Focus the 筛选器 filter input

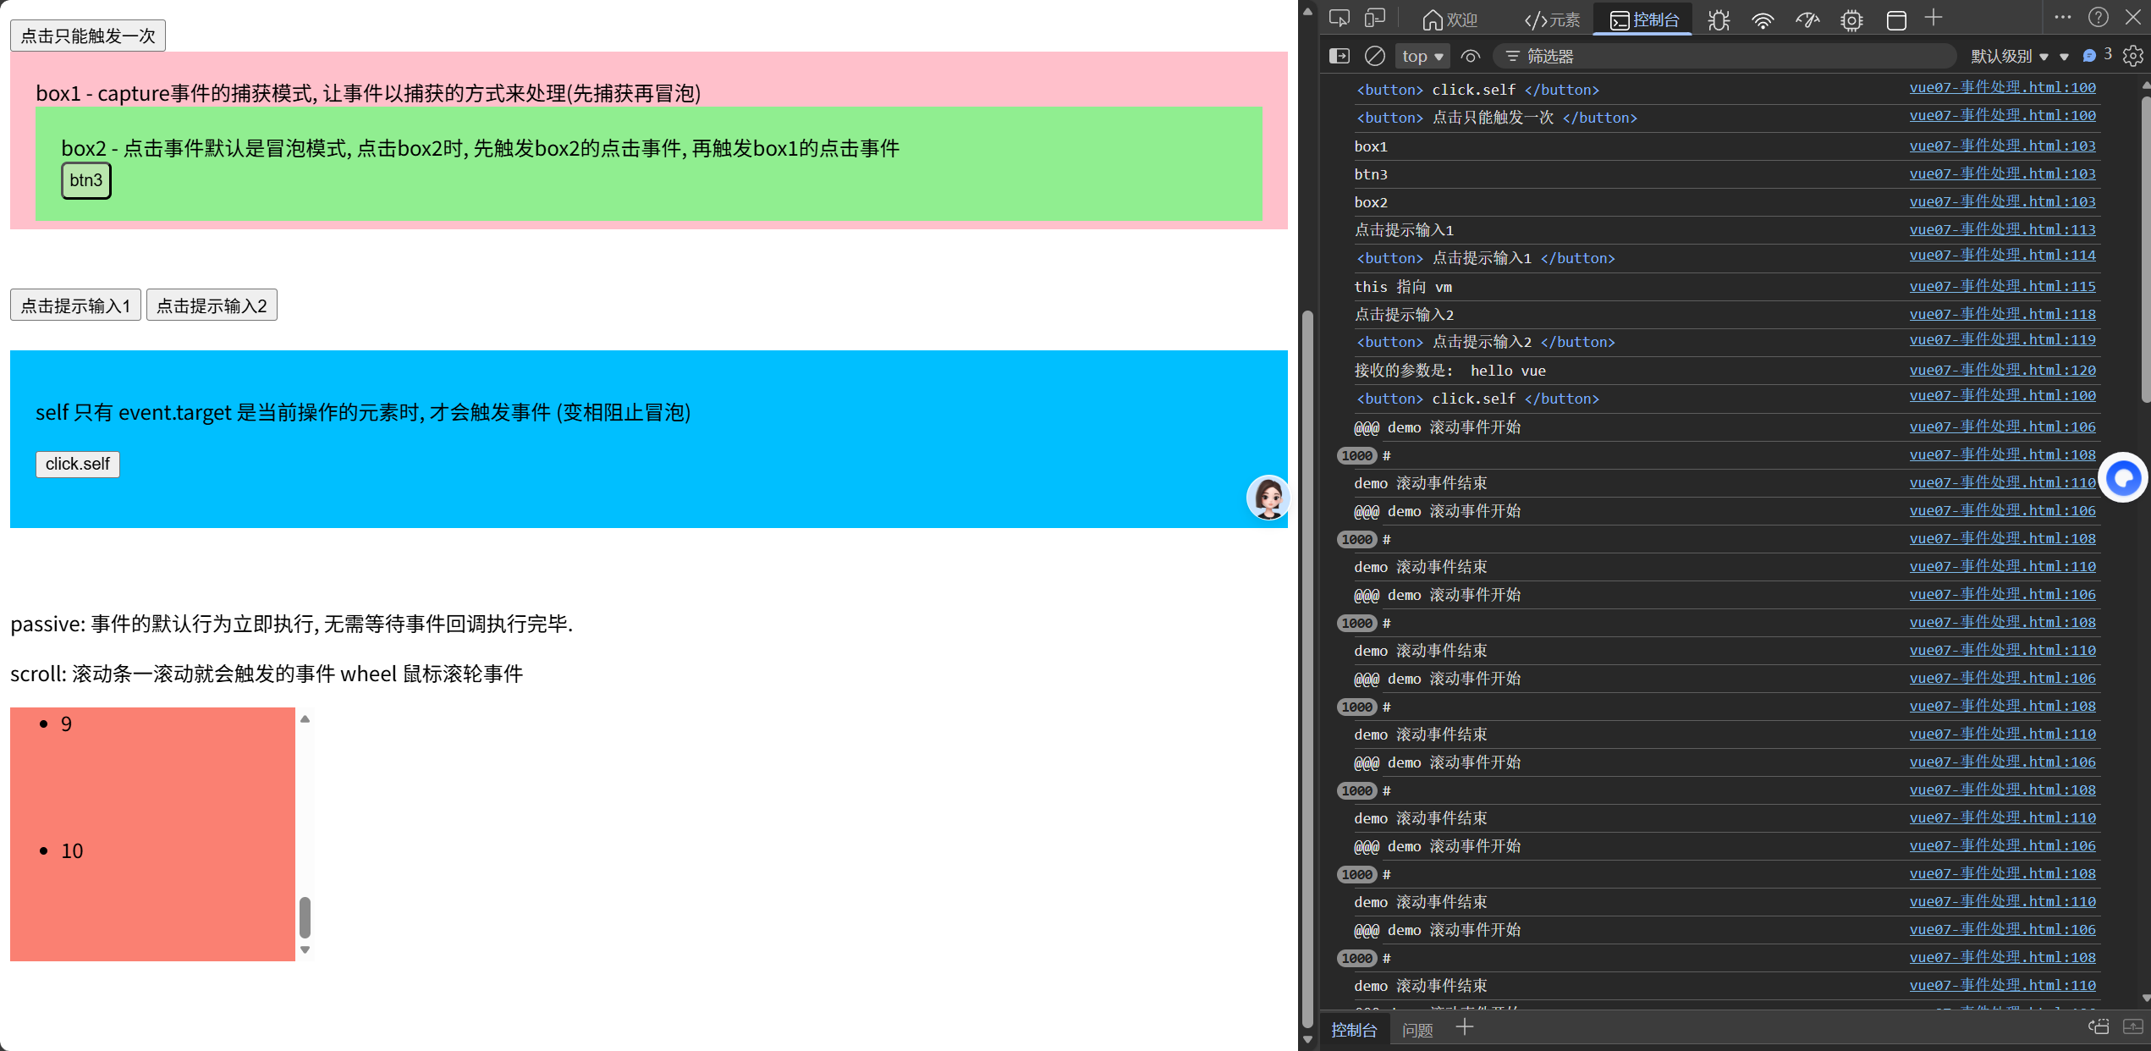tap(1735, 56)
